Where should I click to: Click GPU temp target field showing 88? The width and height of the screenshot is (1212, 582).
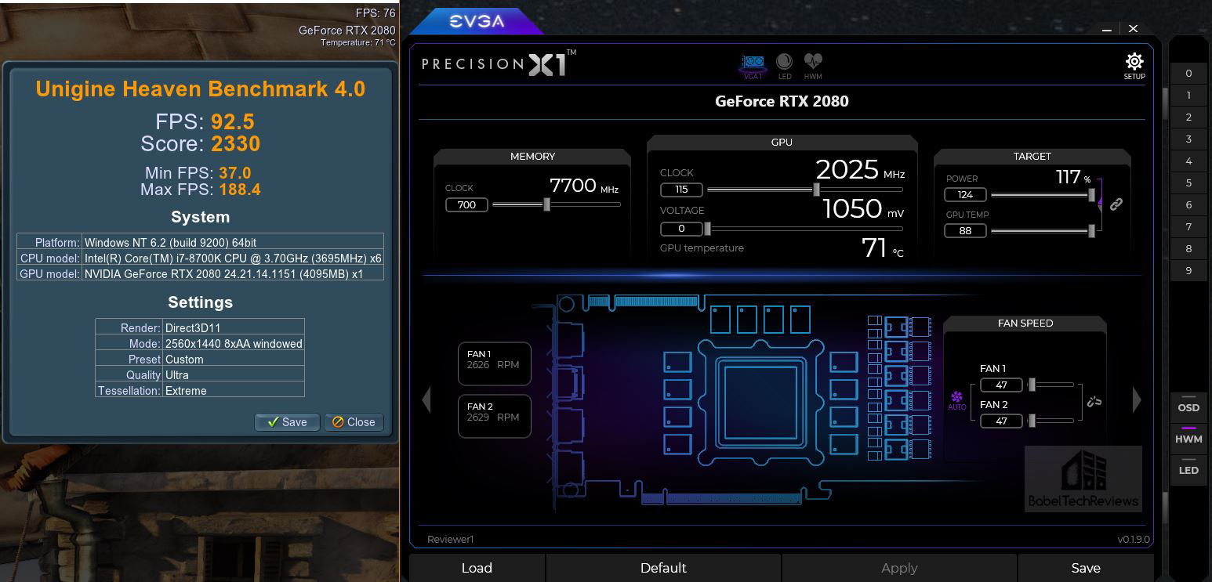click(965, 231)
